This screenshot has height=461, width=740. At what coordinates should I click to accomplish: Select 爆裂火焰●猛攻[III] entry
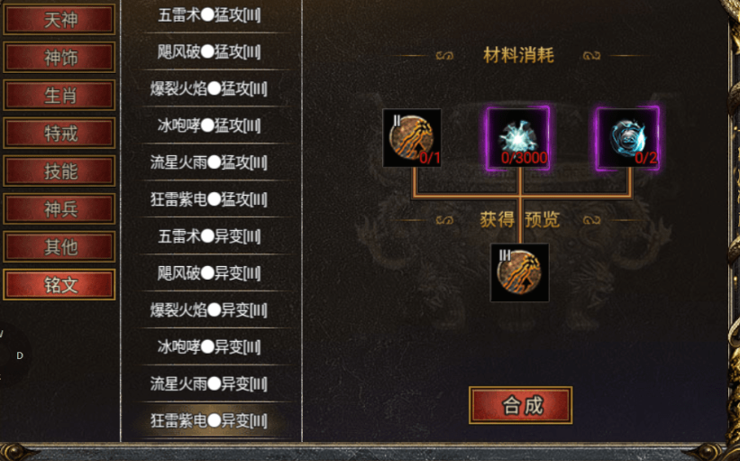click(209, 88)
